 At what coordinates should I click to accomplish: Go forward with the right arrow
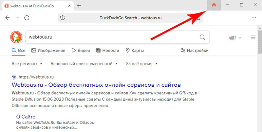tap(17, 18)
